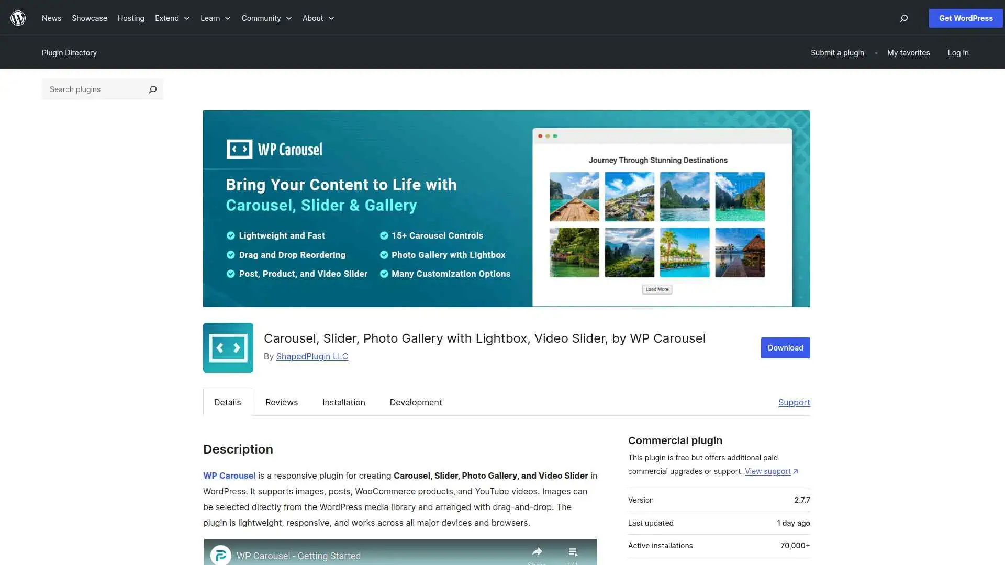Click the WordPress logo in the header

(18, 18)
